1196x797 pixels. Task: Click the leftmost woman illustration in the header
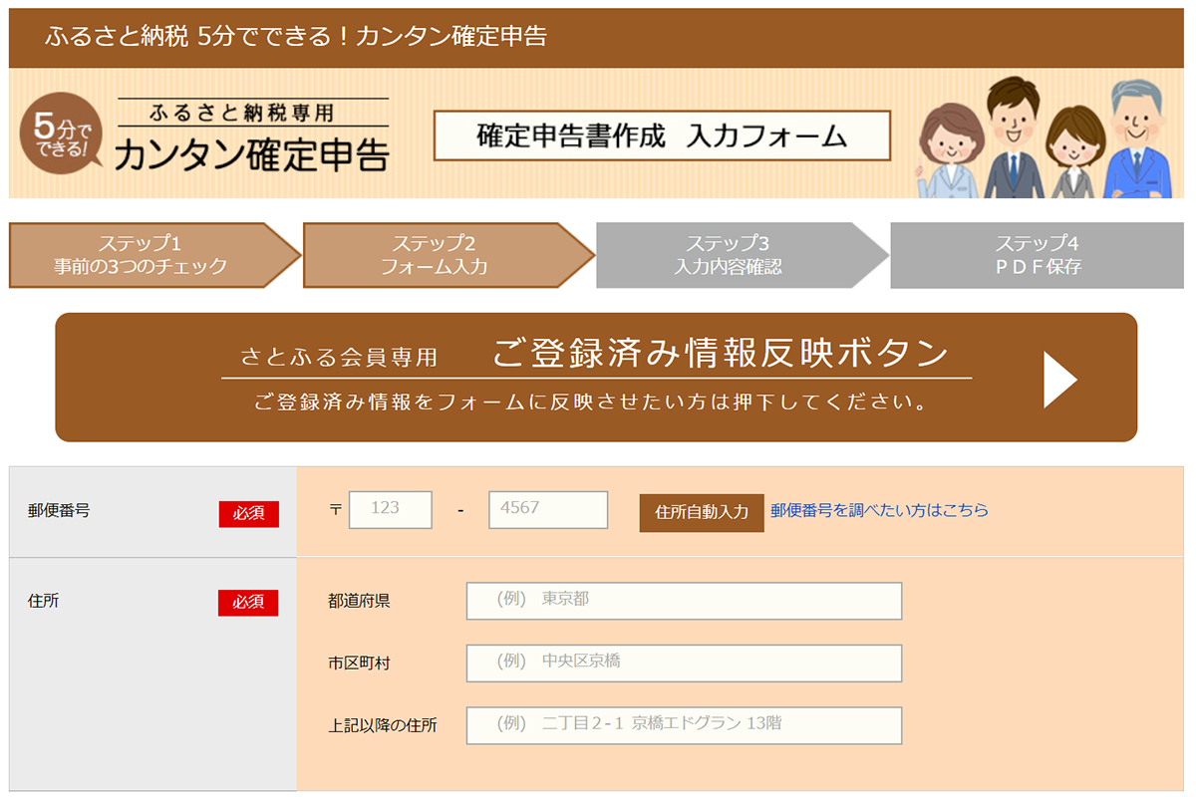[x=951, y=149]
